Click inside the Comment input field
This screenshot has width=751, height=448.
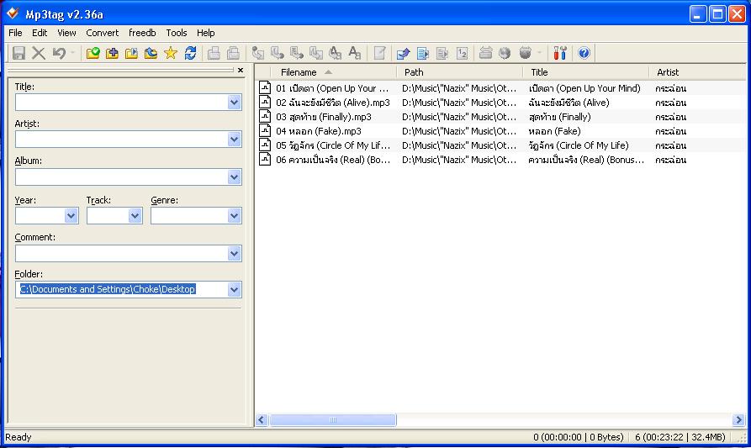coord(122,253)
